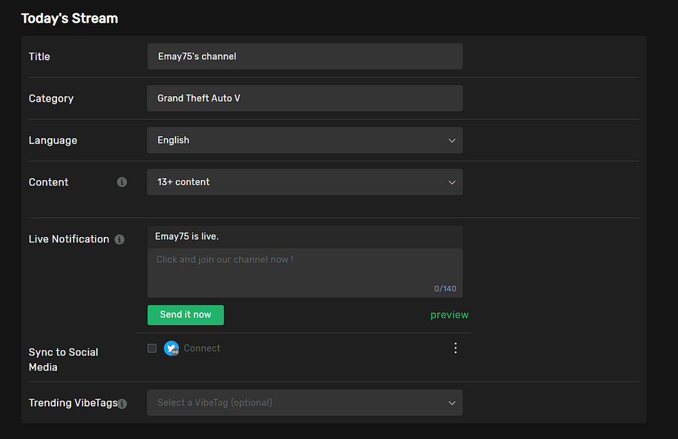
Task: Click the Live Notification info icon
Action: pos(119,239)
